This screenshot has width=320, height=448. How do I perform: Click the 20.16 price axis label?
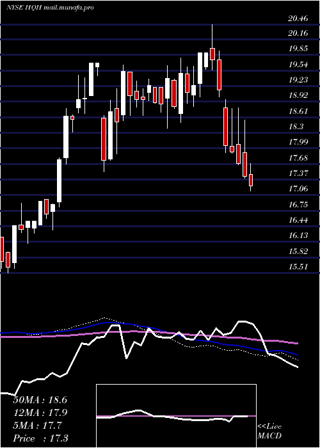[298, 33]
